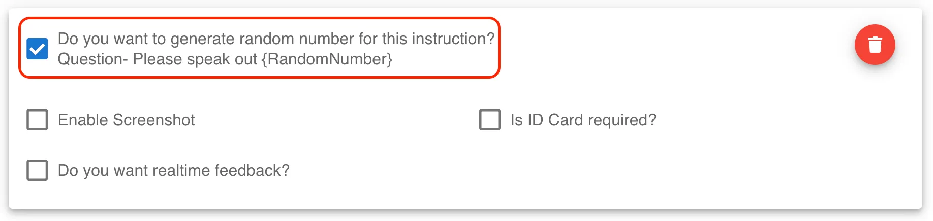Click the word 'Question-' on the second line

[93, 59]
